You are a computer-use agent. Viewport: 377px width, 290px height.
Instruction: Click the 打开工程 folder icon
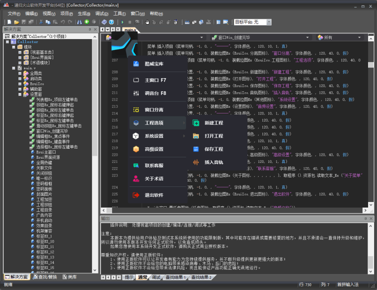tap(196, 136)
